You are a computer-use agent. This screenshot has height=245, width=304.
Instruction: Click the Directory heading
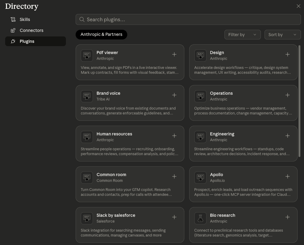point(22,6)
